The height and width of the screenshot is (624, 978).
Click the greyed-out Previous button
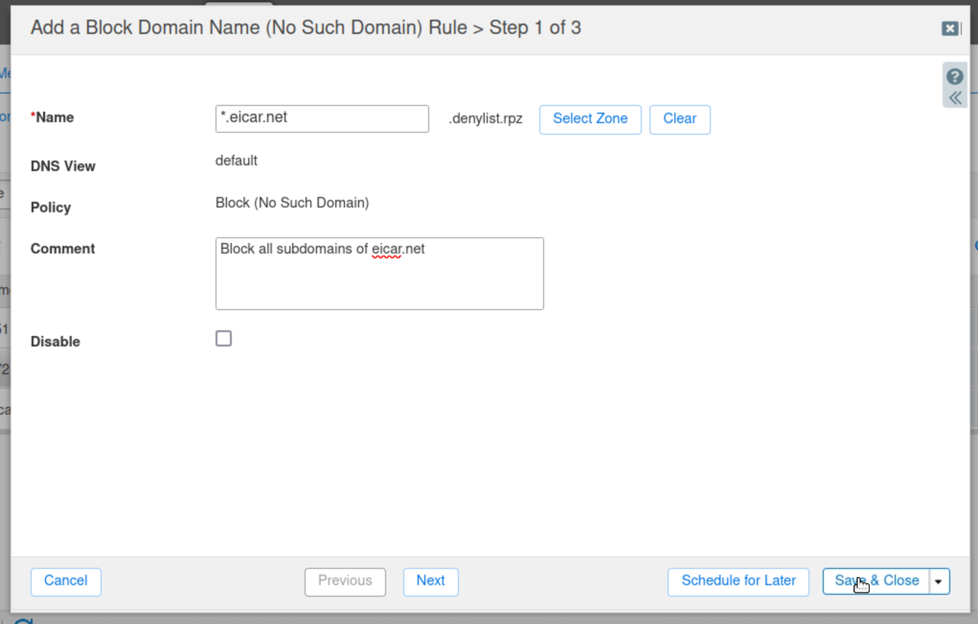[x=345, y=581]
